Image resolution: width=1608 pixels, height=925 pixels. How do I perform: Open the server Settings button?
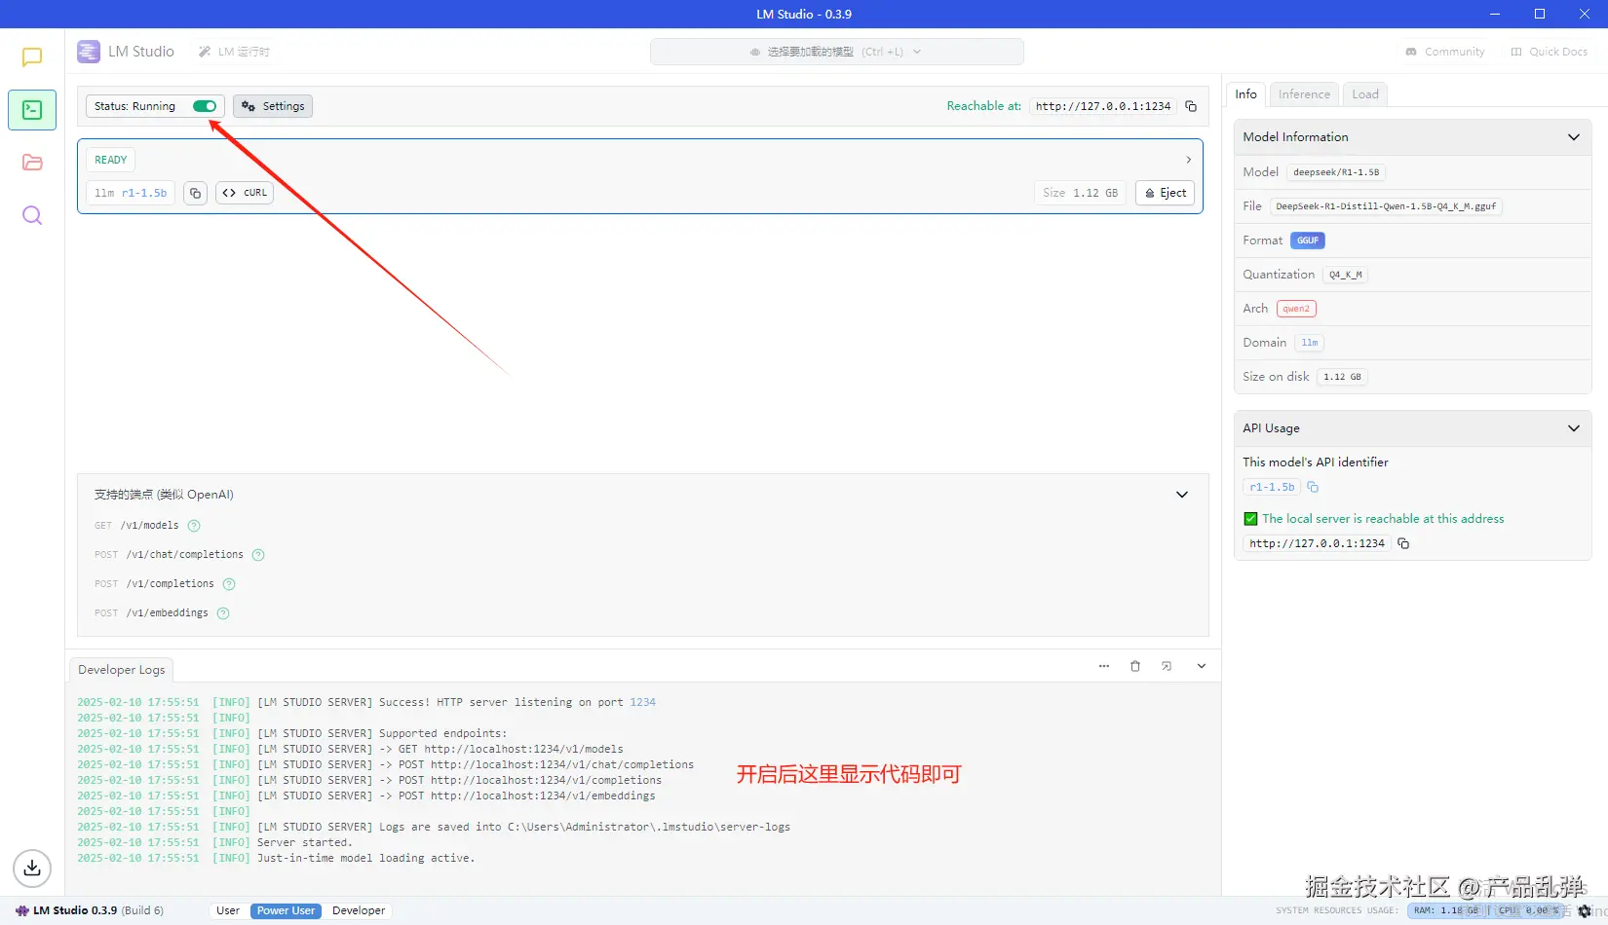[x=273, y=106]
